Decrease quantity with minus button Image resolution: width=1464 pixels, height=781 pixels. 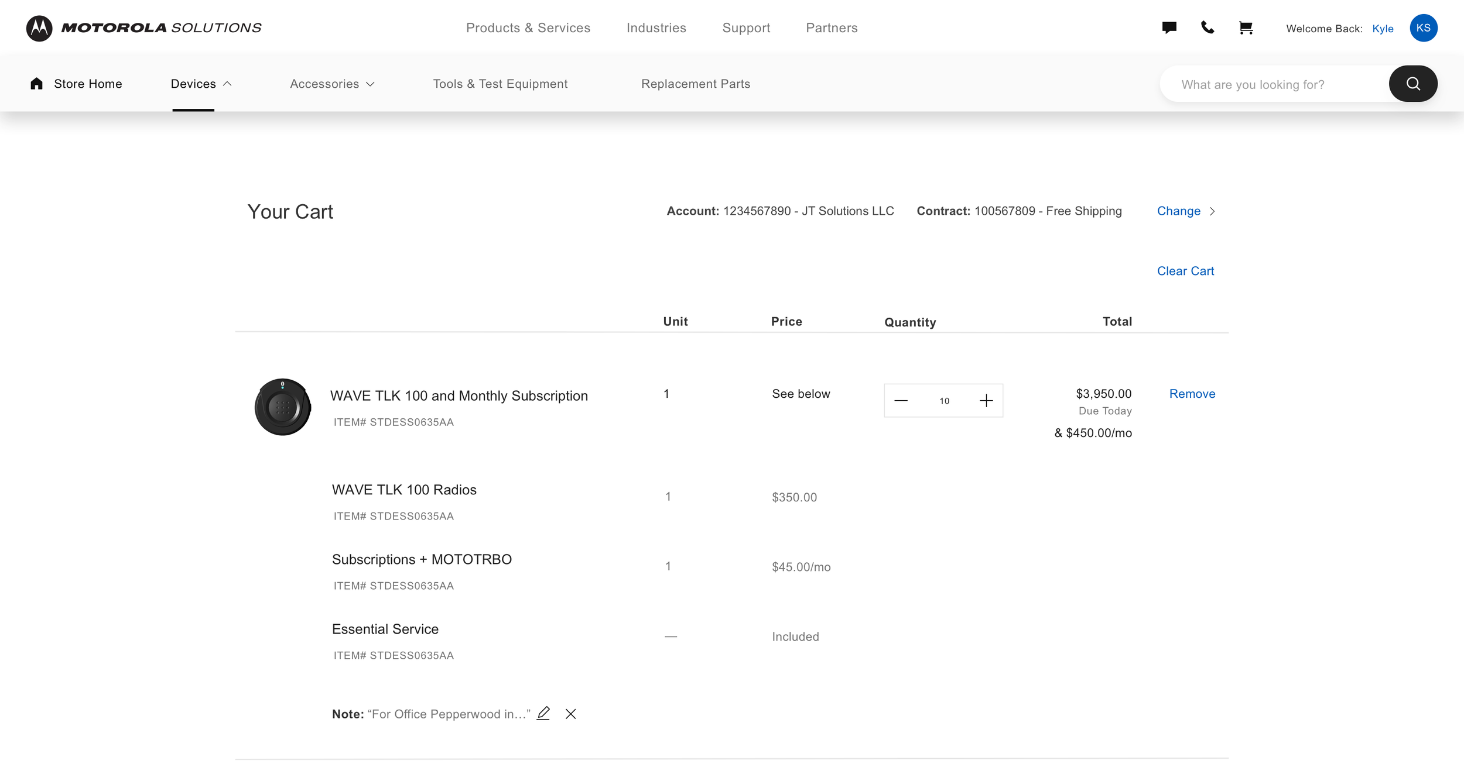click(901, 401)
